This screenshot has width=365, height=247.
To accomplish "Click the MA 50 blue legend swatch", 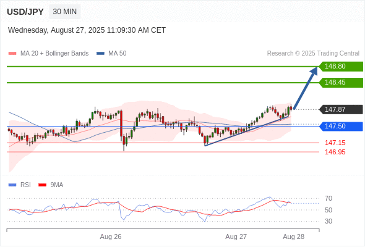I will pos(100,54).
